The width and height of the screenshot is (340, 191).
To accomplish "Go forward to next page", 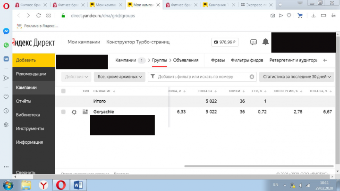I will (x=28, y=16).
